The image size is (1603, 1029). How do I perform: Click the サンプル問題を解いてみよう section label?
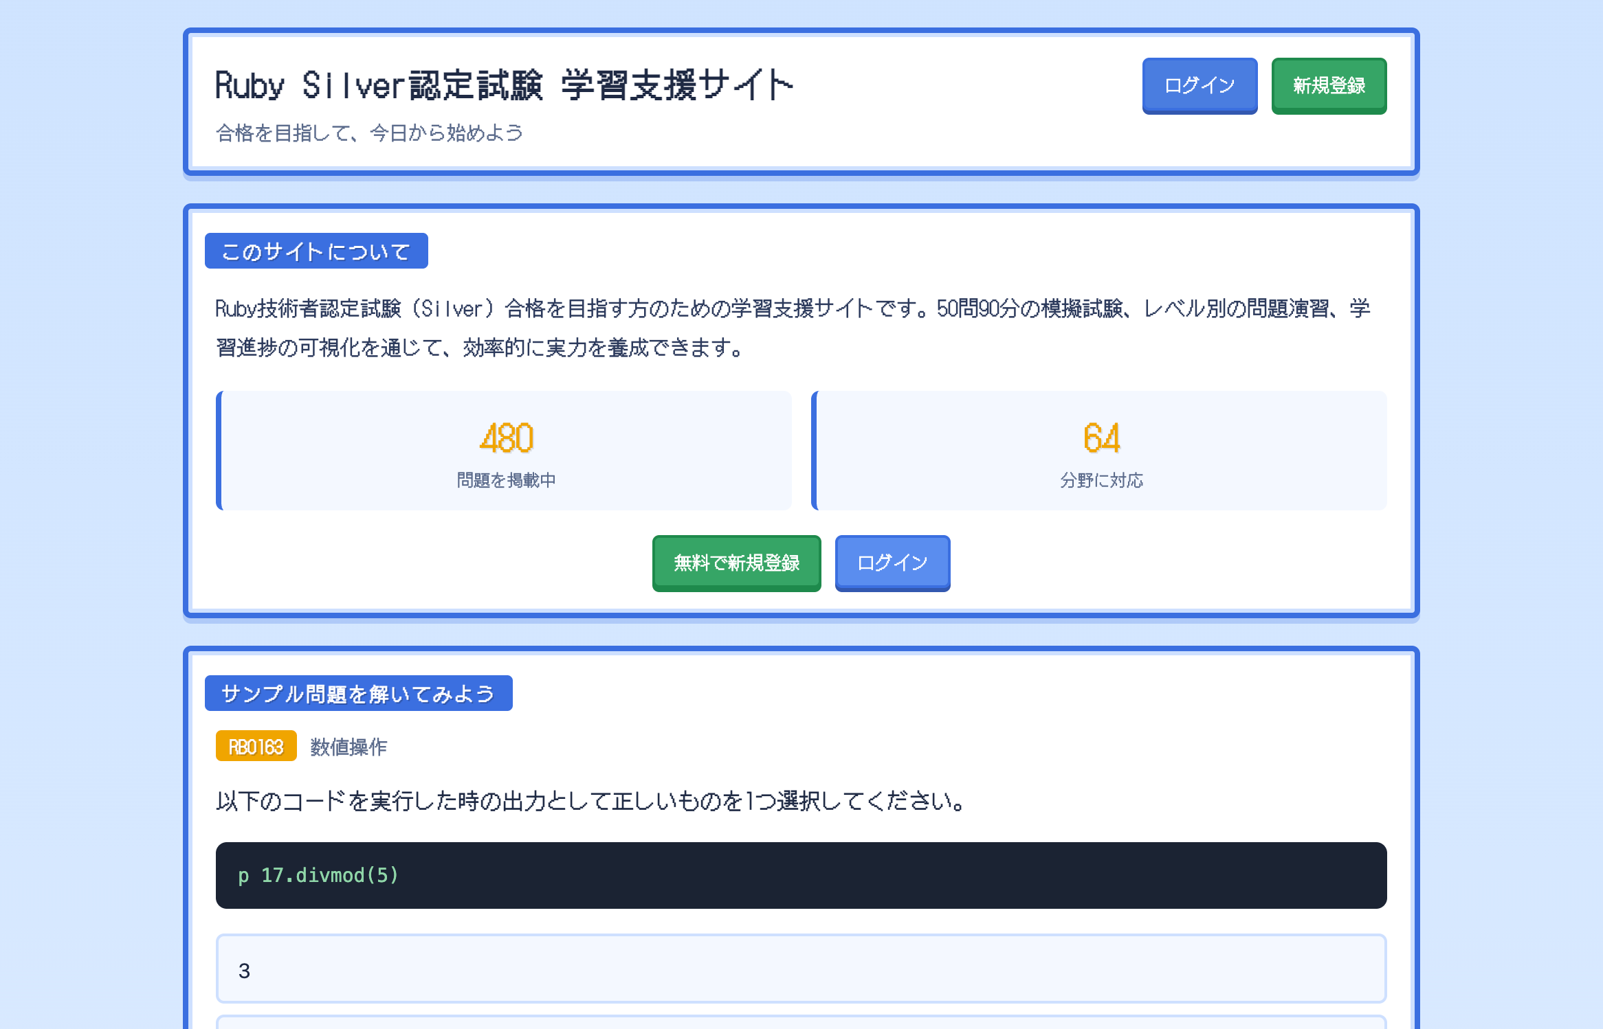point(358,693)
